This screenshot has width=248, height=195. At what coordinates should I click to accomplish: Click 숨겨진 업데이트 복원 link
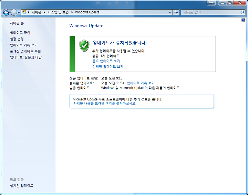(x=25, y=51)
